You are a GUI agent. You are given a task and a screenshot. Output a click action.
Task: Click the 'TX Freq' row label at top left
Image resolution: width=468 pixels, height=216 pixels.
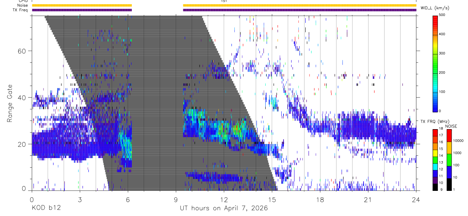click(21, 10)
